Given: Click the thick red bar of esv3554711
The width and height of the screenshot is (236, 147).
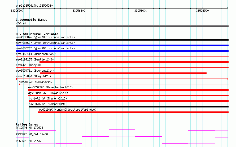Looking at the screenshot, I should (123, 73).
